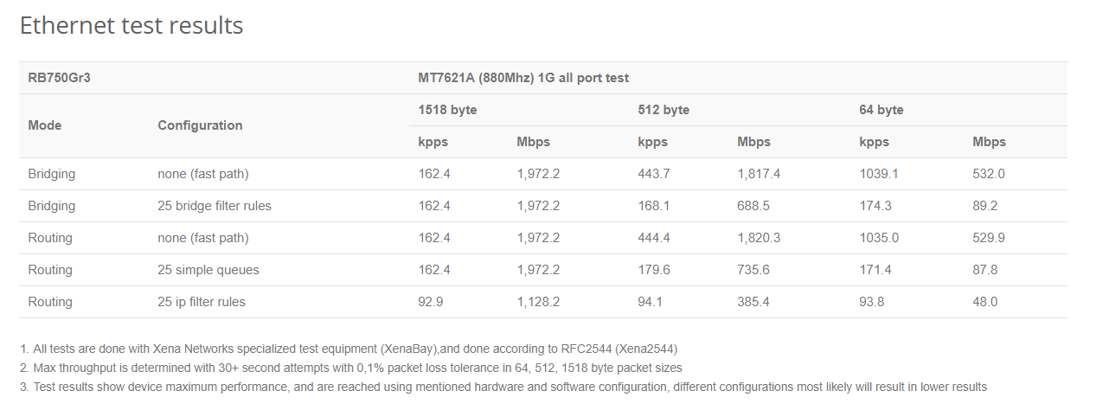Select the Configuration column header

200,125
